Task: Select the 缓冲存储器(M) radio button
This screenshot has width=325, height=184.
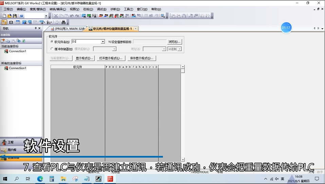Action: (x=52, y=49)
